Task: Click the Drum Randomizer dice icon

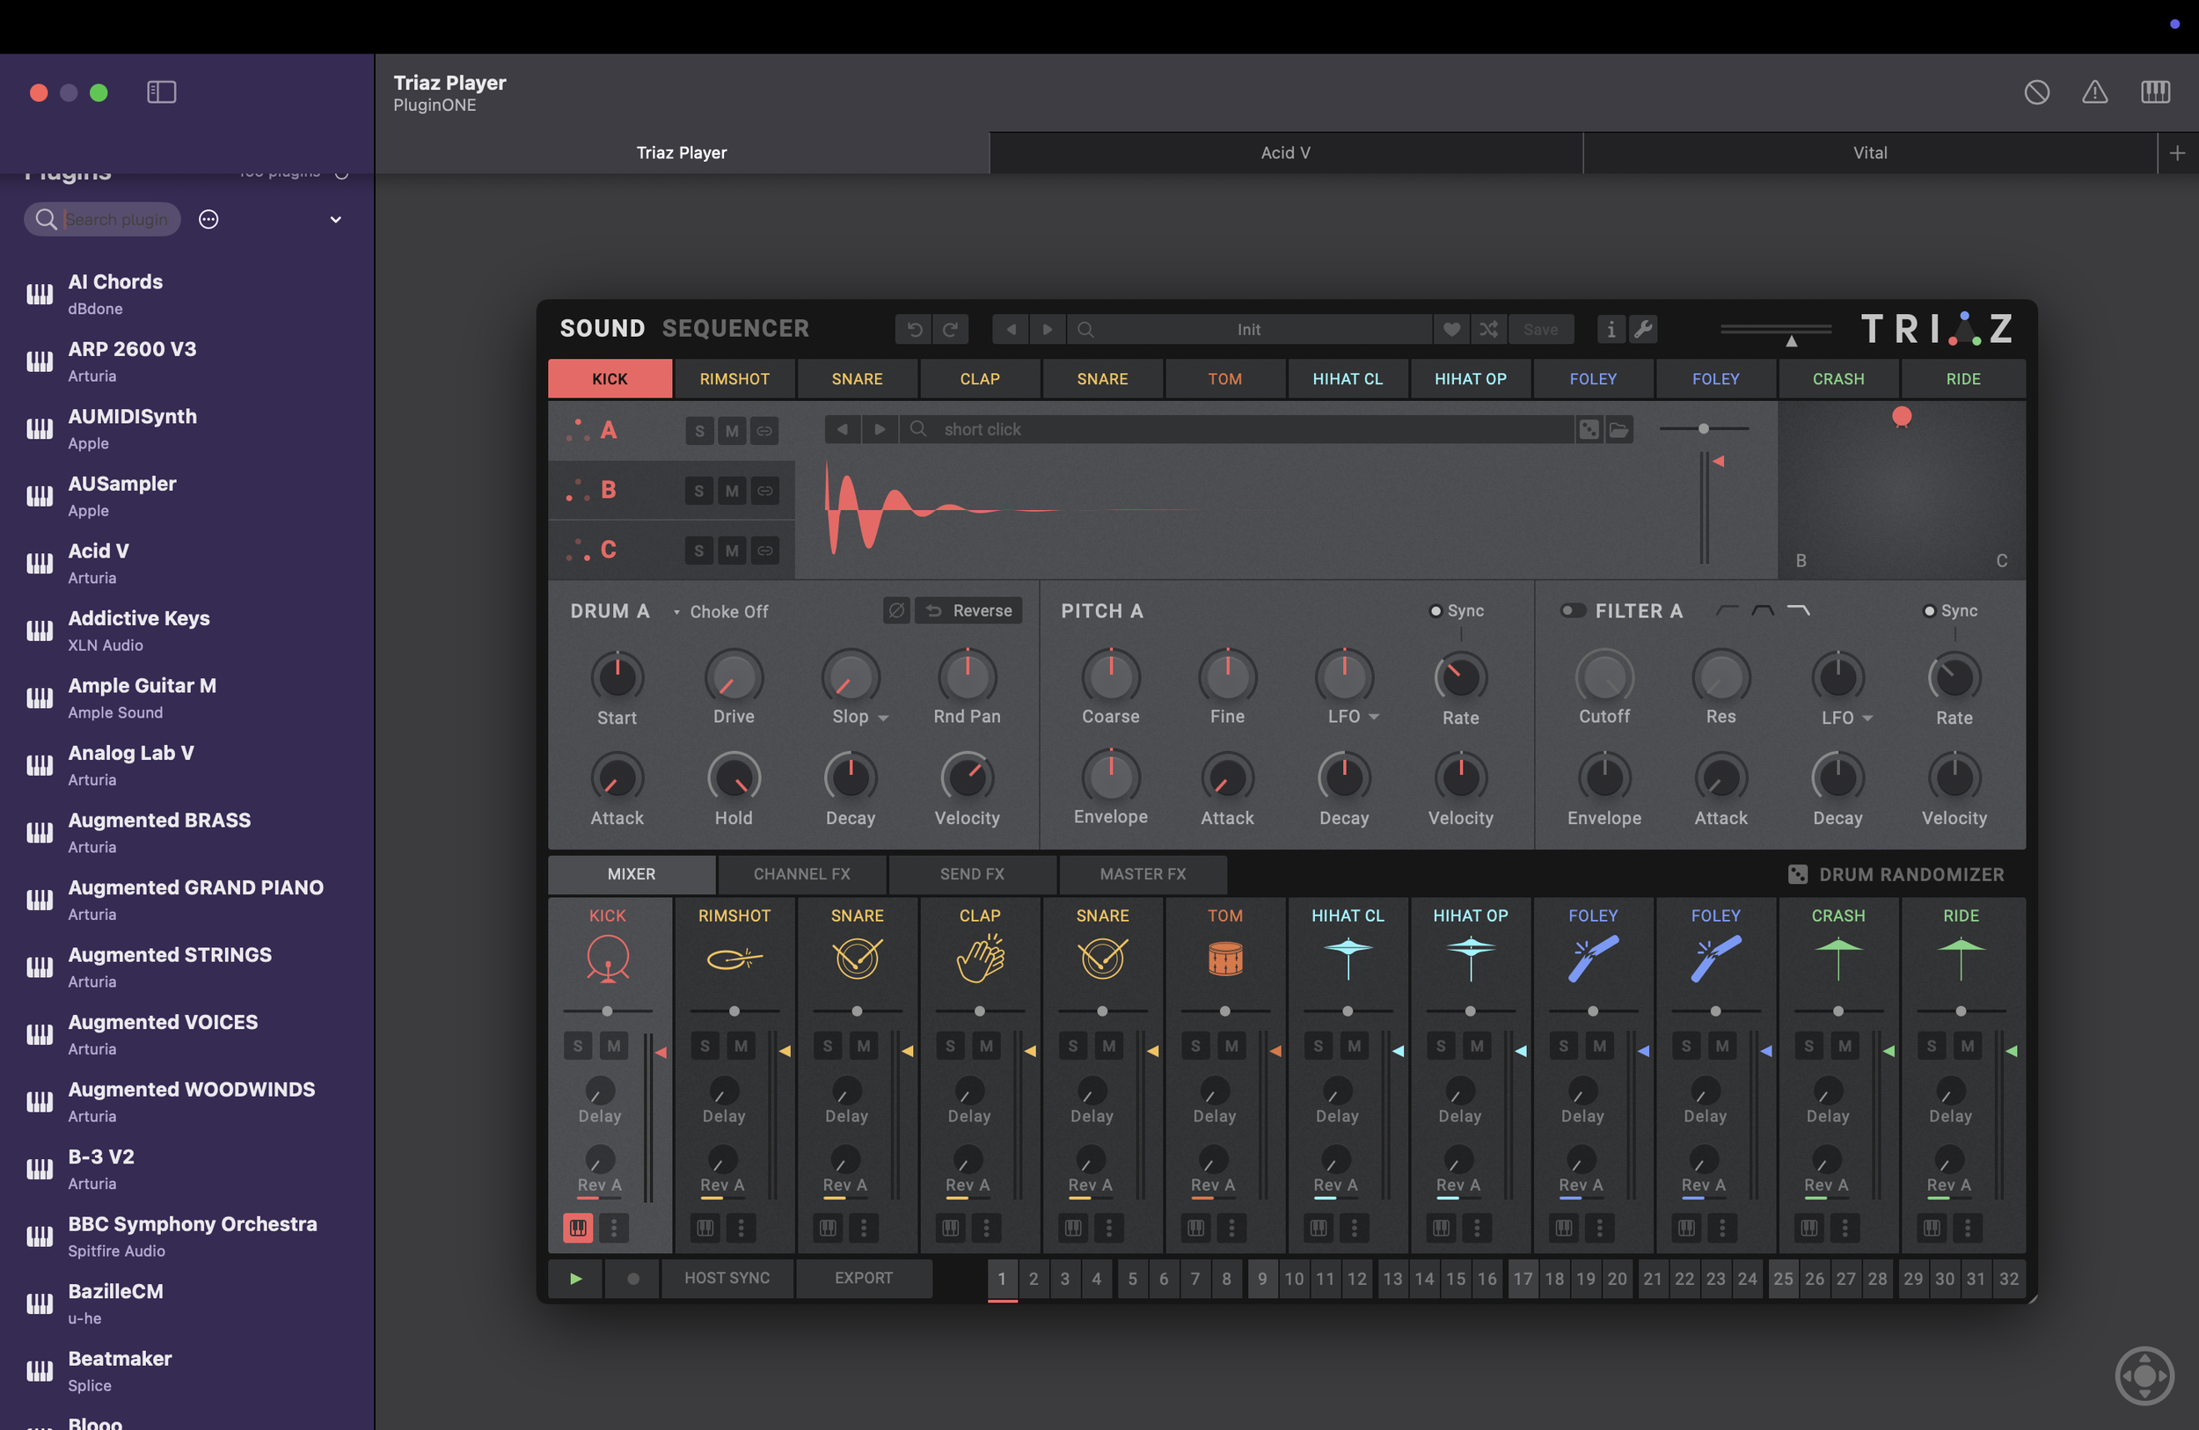Action: click(1797, 874)
